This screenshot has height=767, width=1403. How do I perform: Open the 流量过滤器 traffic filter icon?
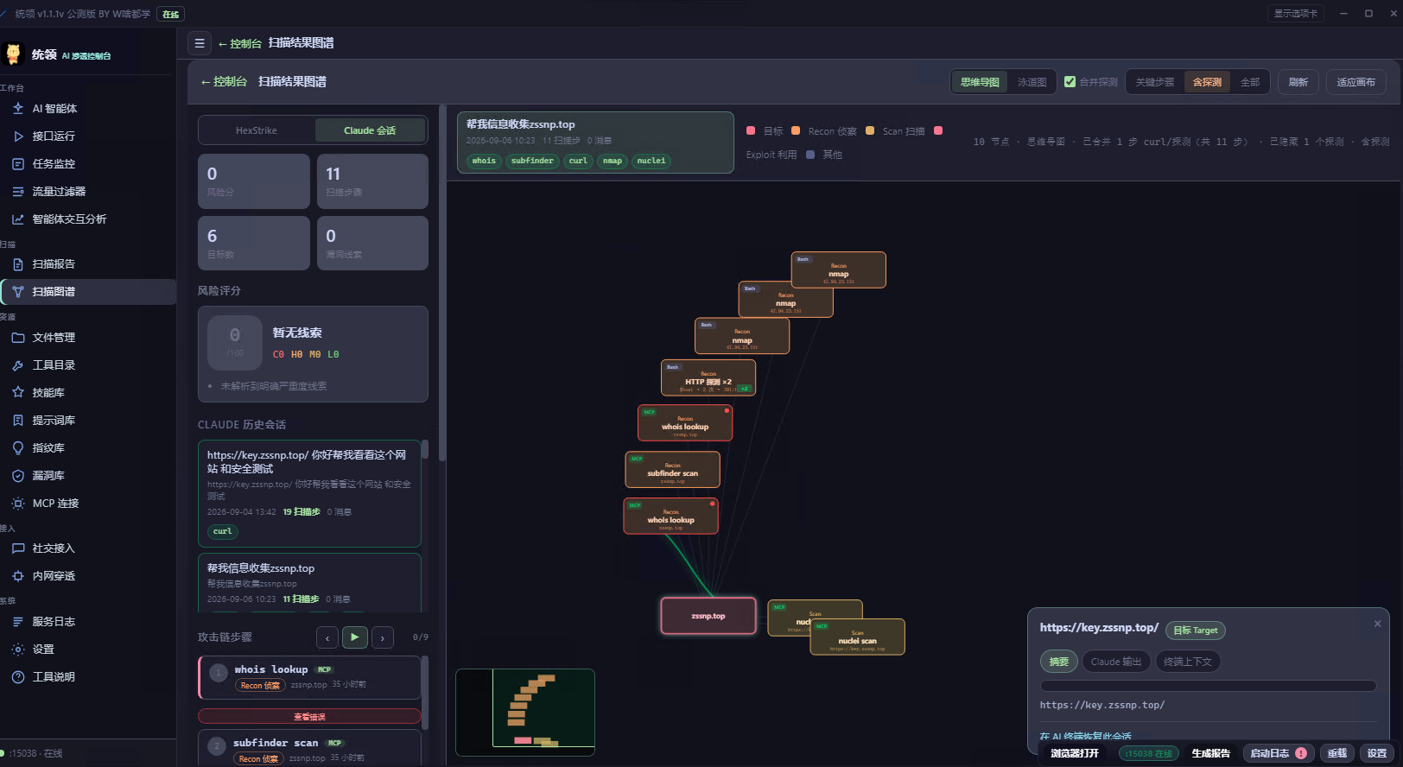[x=18, y=192]
